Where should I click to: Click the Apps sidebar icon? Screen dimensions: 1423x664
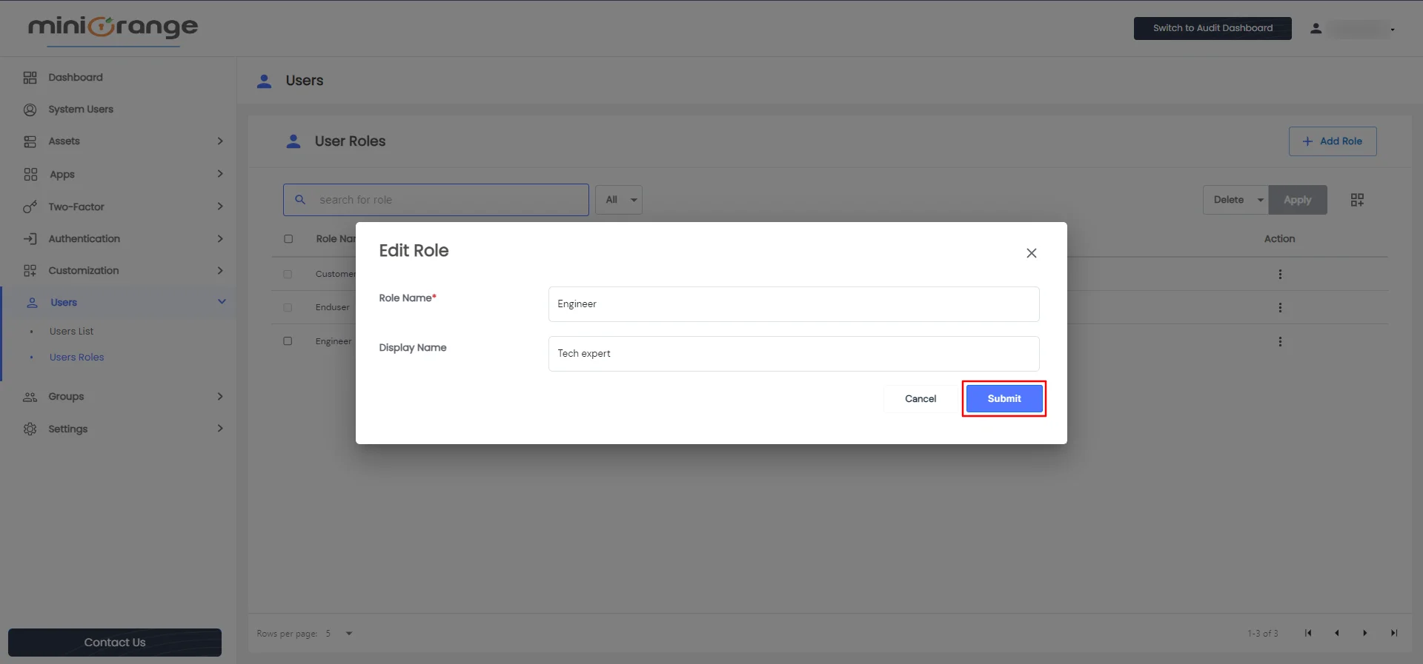click(x=30, y=175)
